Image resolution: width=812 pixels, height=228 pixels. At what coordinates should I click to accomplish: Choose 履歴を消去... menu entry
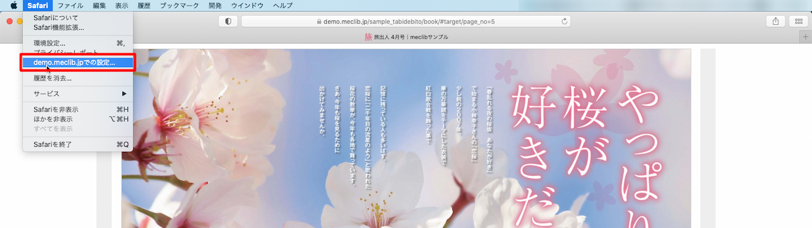[78, 79]
